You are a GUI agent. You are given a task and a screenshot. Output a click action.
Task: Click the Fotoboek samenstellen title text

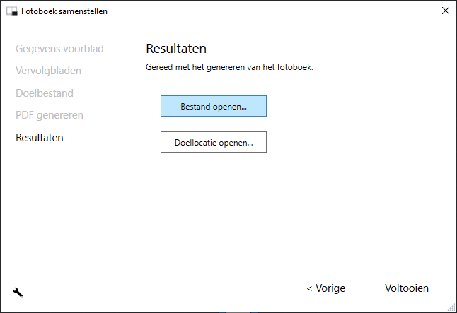pos(64,11)
